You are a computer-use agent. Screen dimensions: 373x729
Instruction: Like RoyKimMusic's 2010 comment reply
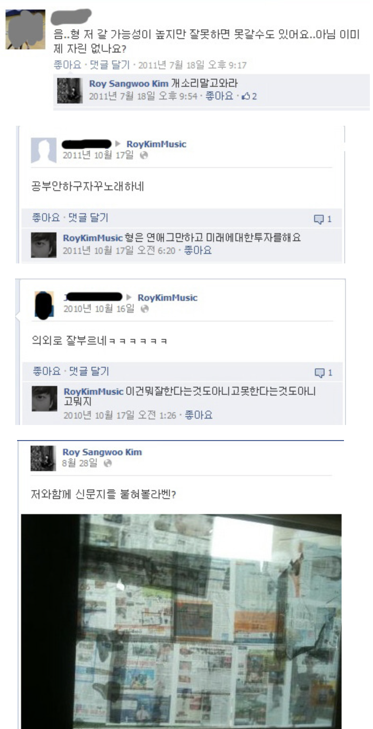coord(198,415)
